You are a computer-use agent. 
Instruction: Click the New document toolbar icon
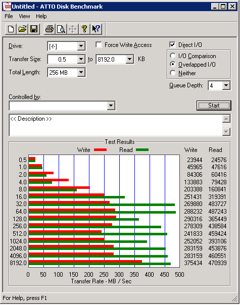pos(11,29)
